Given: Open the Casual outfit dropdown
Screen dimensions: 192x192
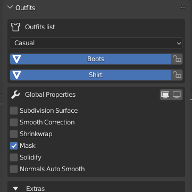Looking at the screenshot, I should pyautogui.click(x=96, y=43).
